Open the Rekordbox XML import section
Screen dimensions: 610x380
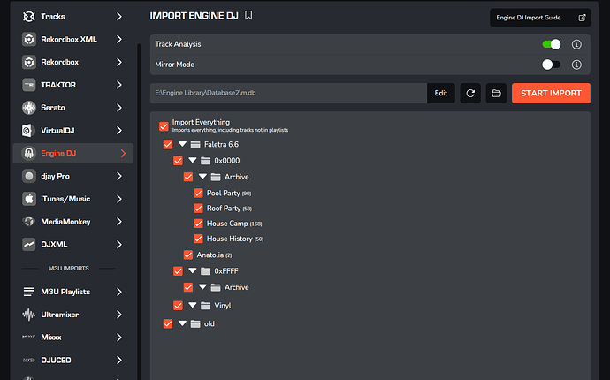click(73, 39)
